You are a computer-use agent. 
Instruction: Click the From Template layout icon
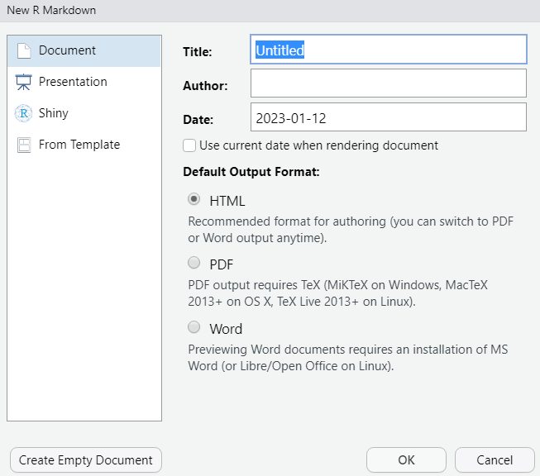click(x=24, y=145)
